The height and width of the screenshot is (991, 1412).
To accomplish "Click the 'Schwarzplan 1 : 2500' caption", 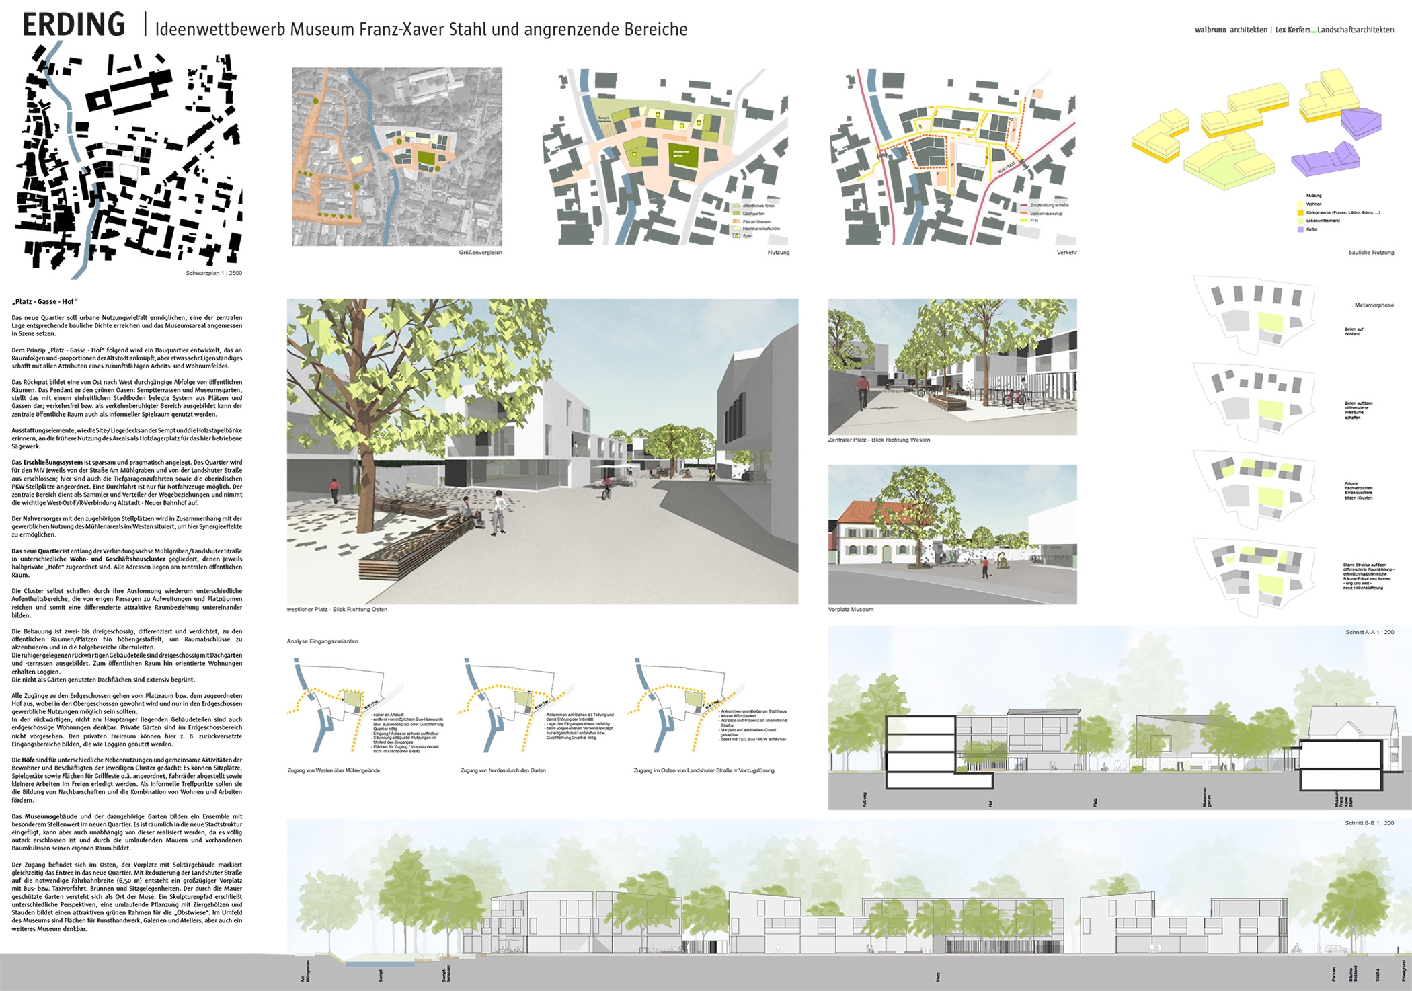I will point(214,273).
